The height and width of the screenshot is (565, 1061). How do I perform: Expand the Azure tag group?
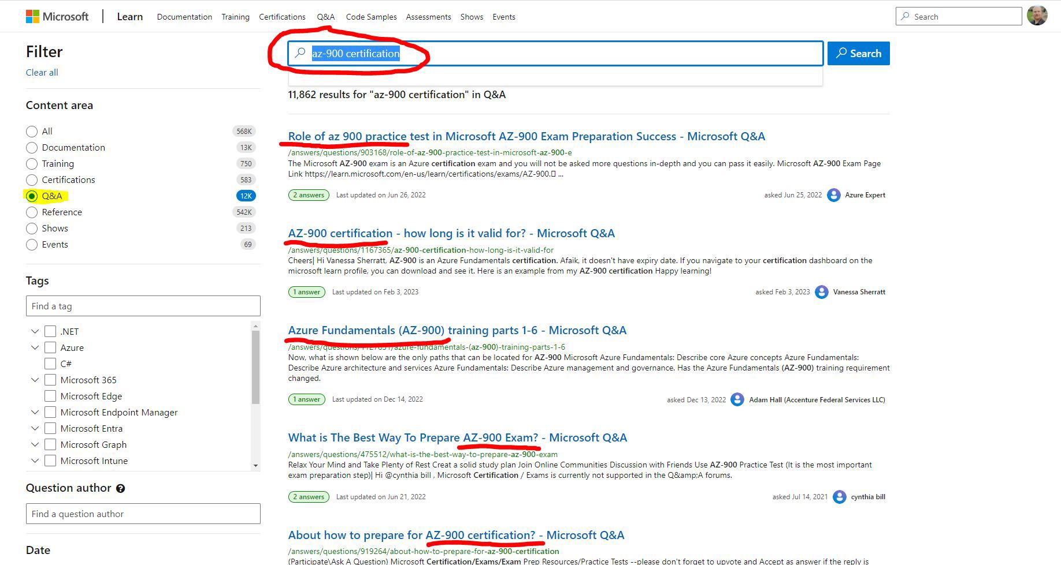[35, 347]
